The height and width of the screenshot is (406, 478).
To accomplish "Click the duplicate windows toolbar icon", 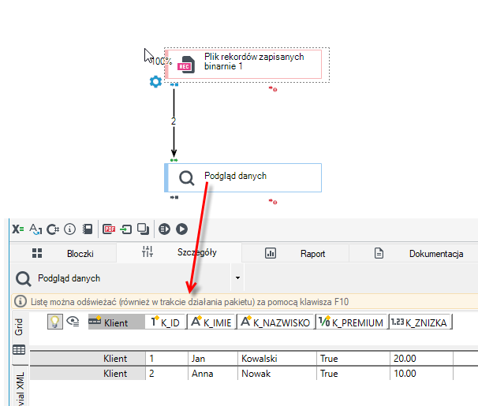I will pyautogui.click(x=143, y=229).
